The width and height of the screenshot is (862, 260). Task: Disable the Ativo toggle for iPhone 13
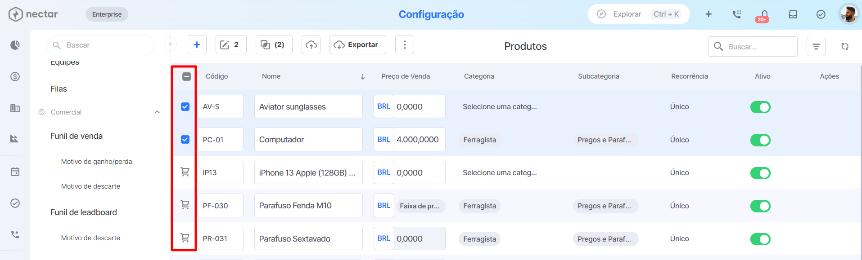(760, 173)
